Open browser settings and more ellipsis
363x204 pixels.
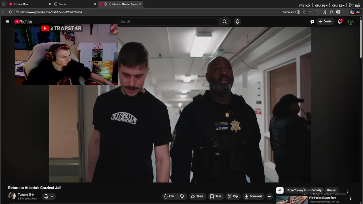point(345,12)
